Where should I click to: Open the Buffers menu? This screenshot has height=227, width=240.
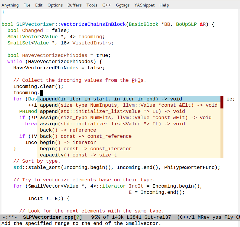pyautogui.click(x=75, y=5)
